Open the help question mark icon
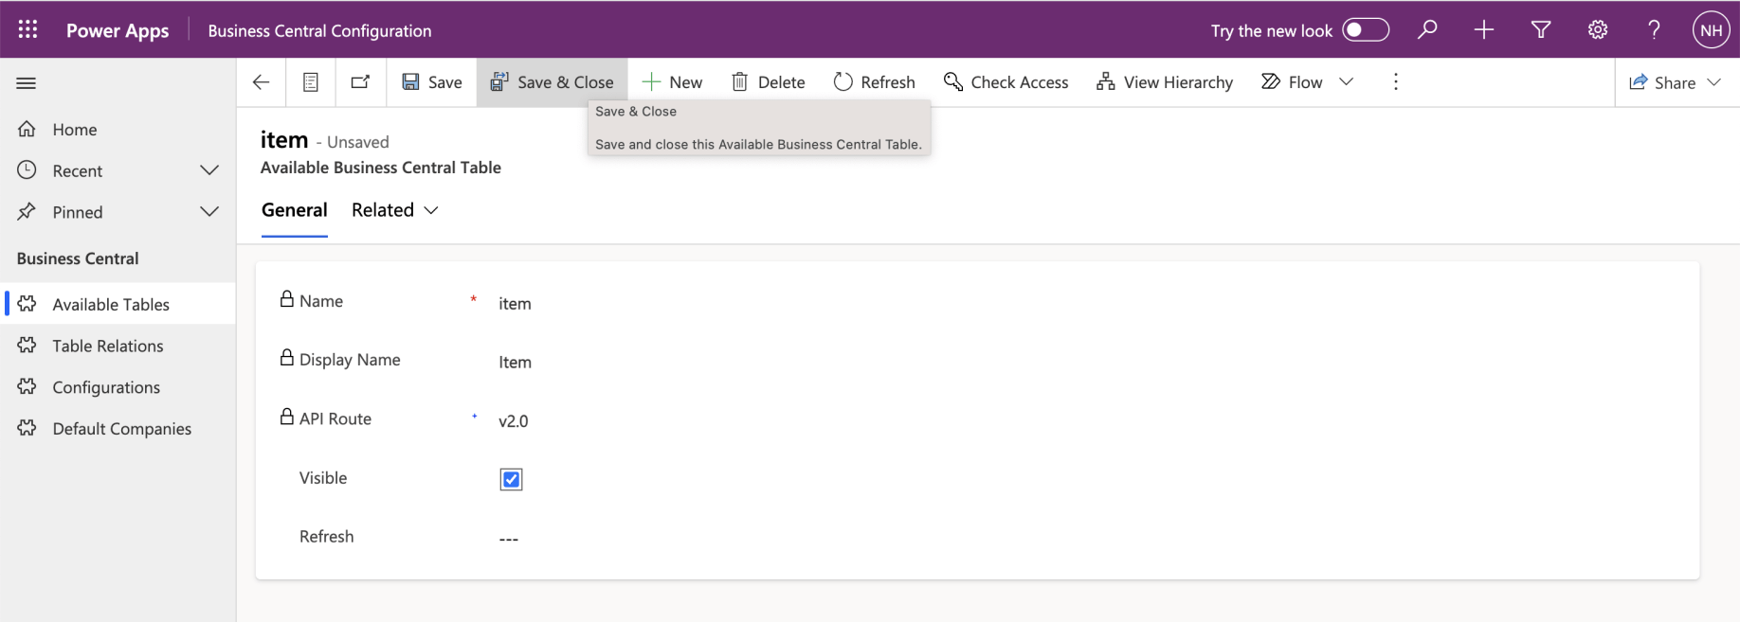1740x622 pixels. coord(1655,29)
